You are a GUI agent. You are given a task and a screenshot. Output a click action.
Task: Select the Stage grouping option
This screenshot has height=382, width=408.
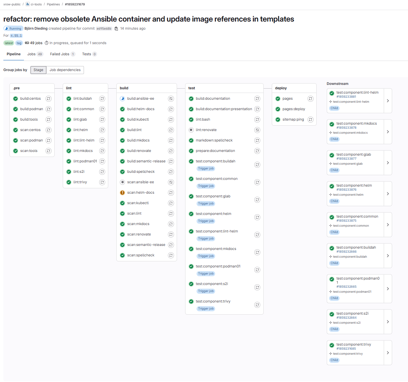coord(38,70)
